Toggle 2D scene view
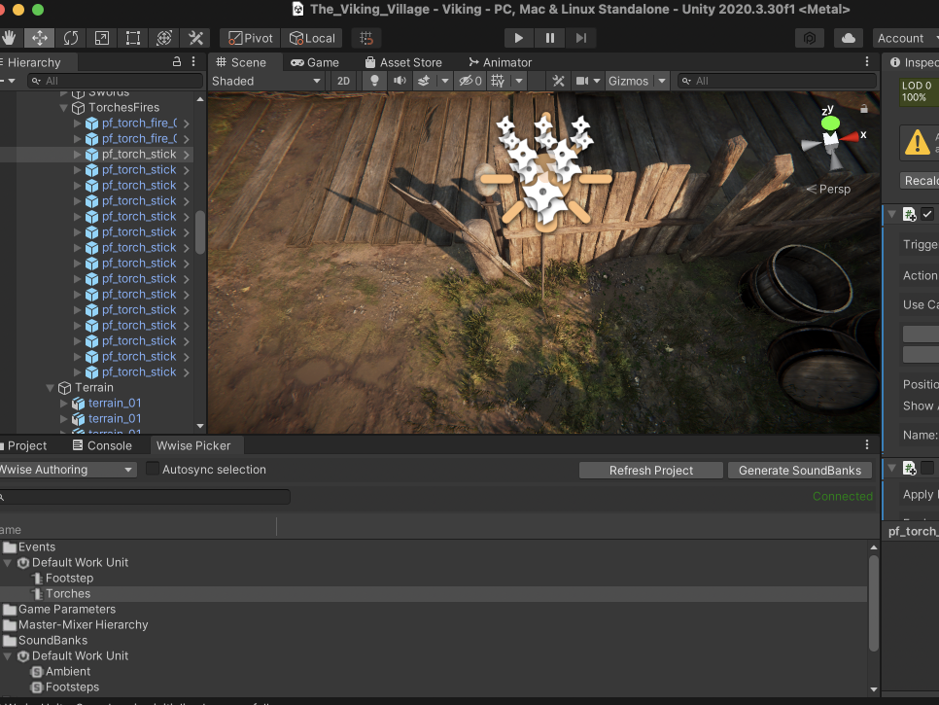 (343, 81)
